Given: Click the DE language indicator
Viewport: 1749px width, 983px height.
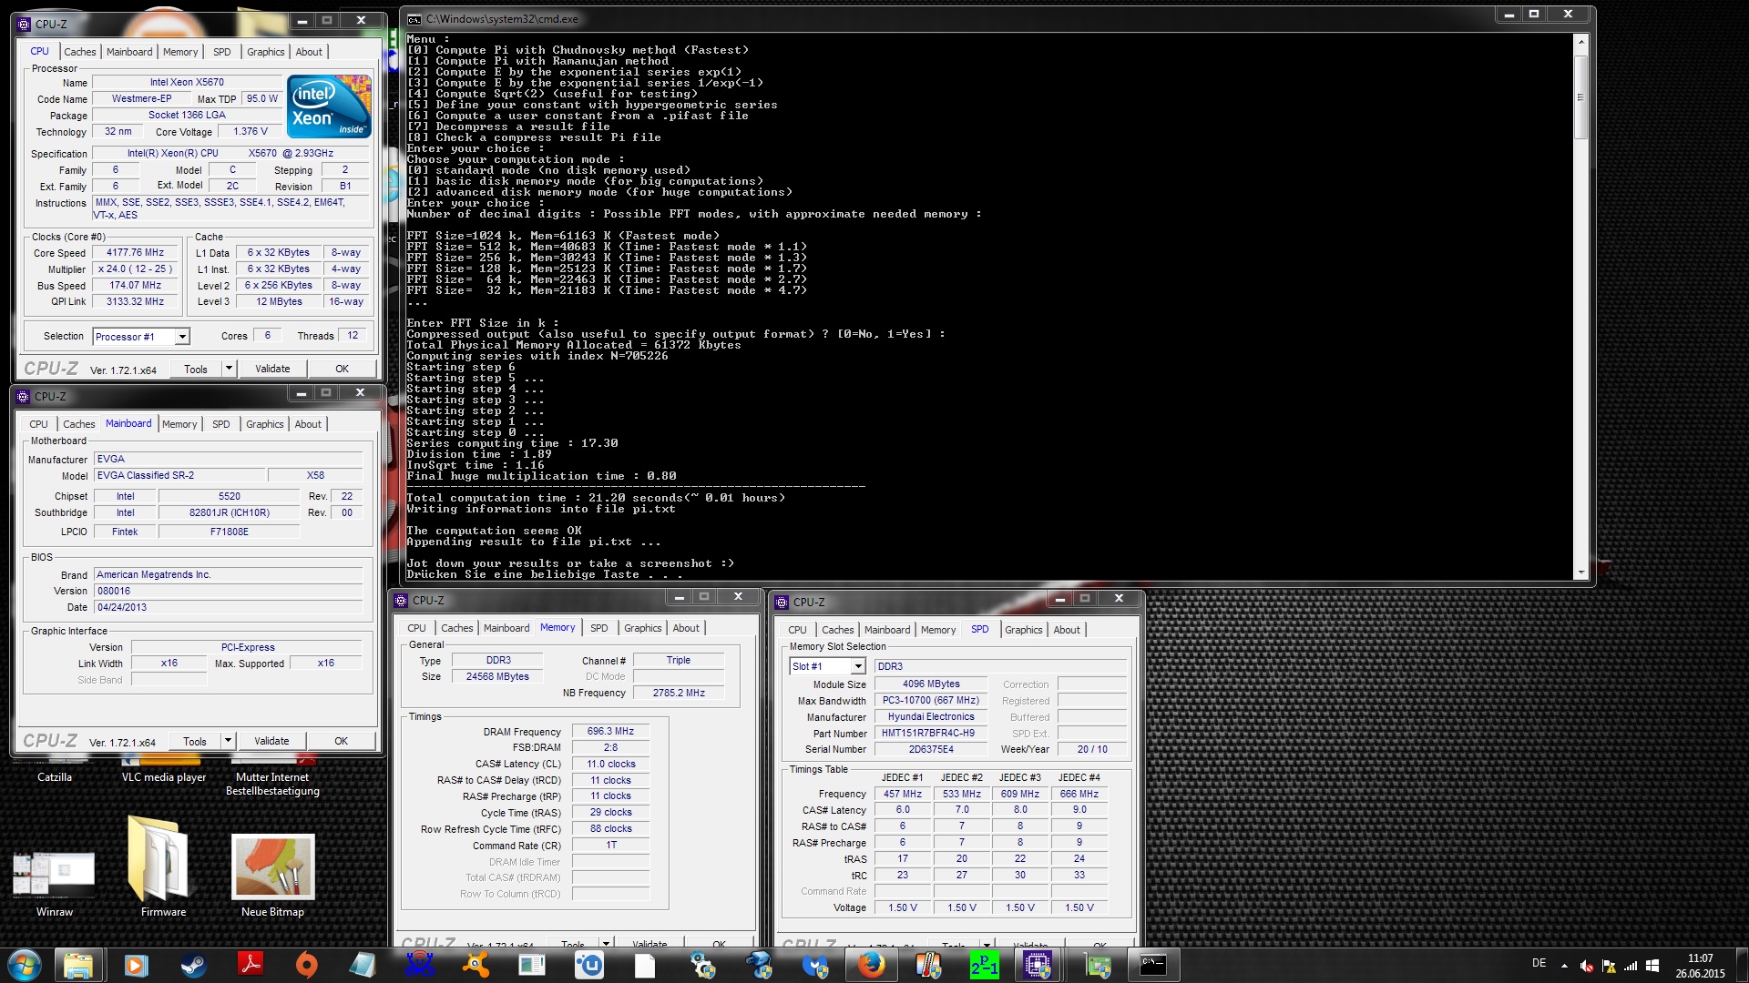Looking at the screenshot, I should (x=1539, y=963).
